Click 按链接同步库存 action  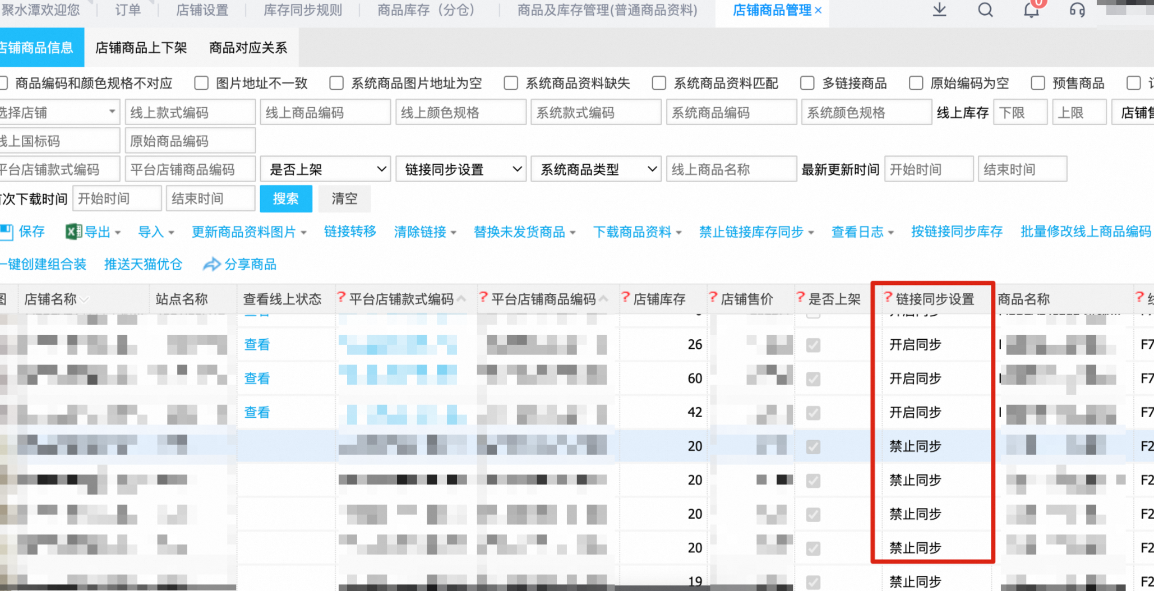pyautogui.click(x=957, y=232)
